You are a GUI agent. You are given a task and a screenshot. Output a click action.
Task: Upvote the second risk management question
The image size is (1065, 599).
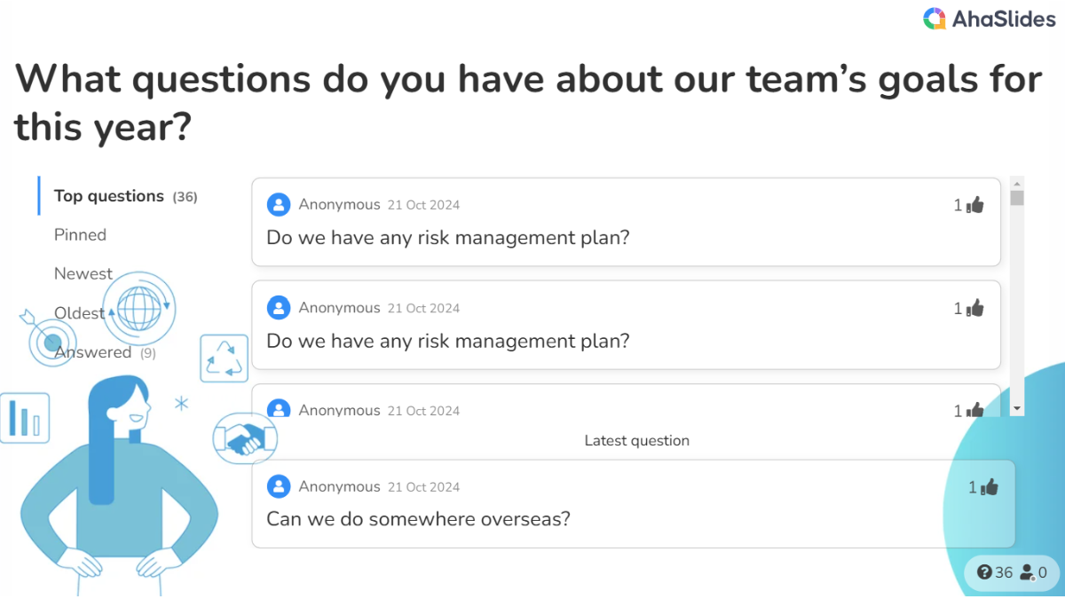975,308
